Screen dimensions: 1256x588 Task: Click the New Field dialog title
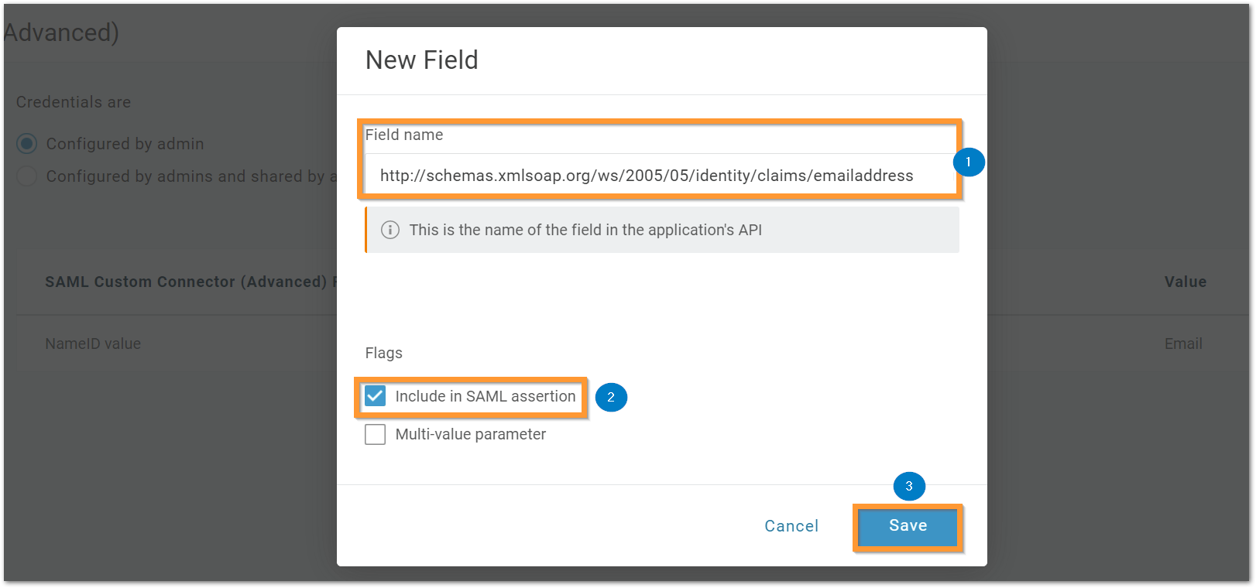click(x=422, y=60)
